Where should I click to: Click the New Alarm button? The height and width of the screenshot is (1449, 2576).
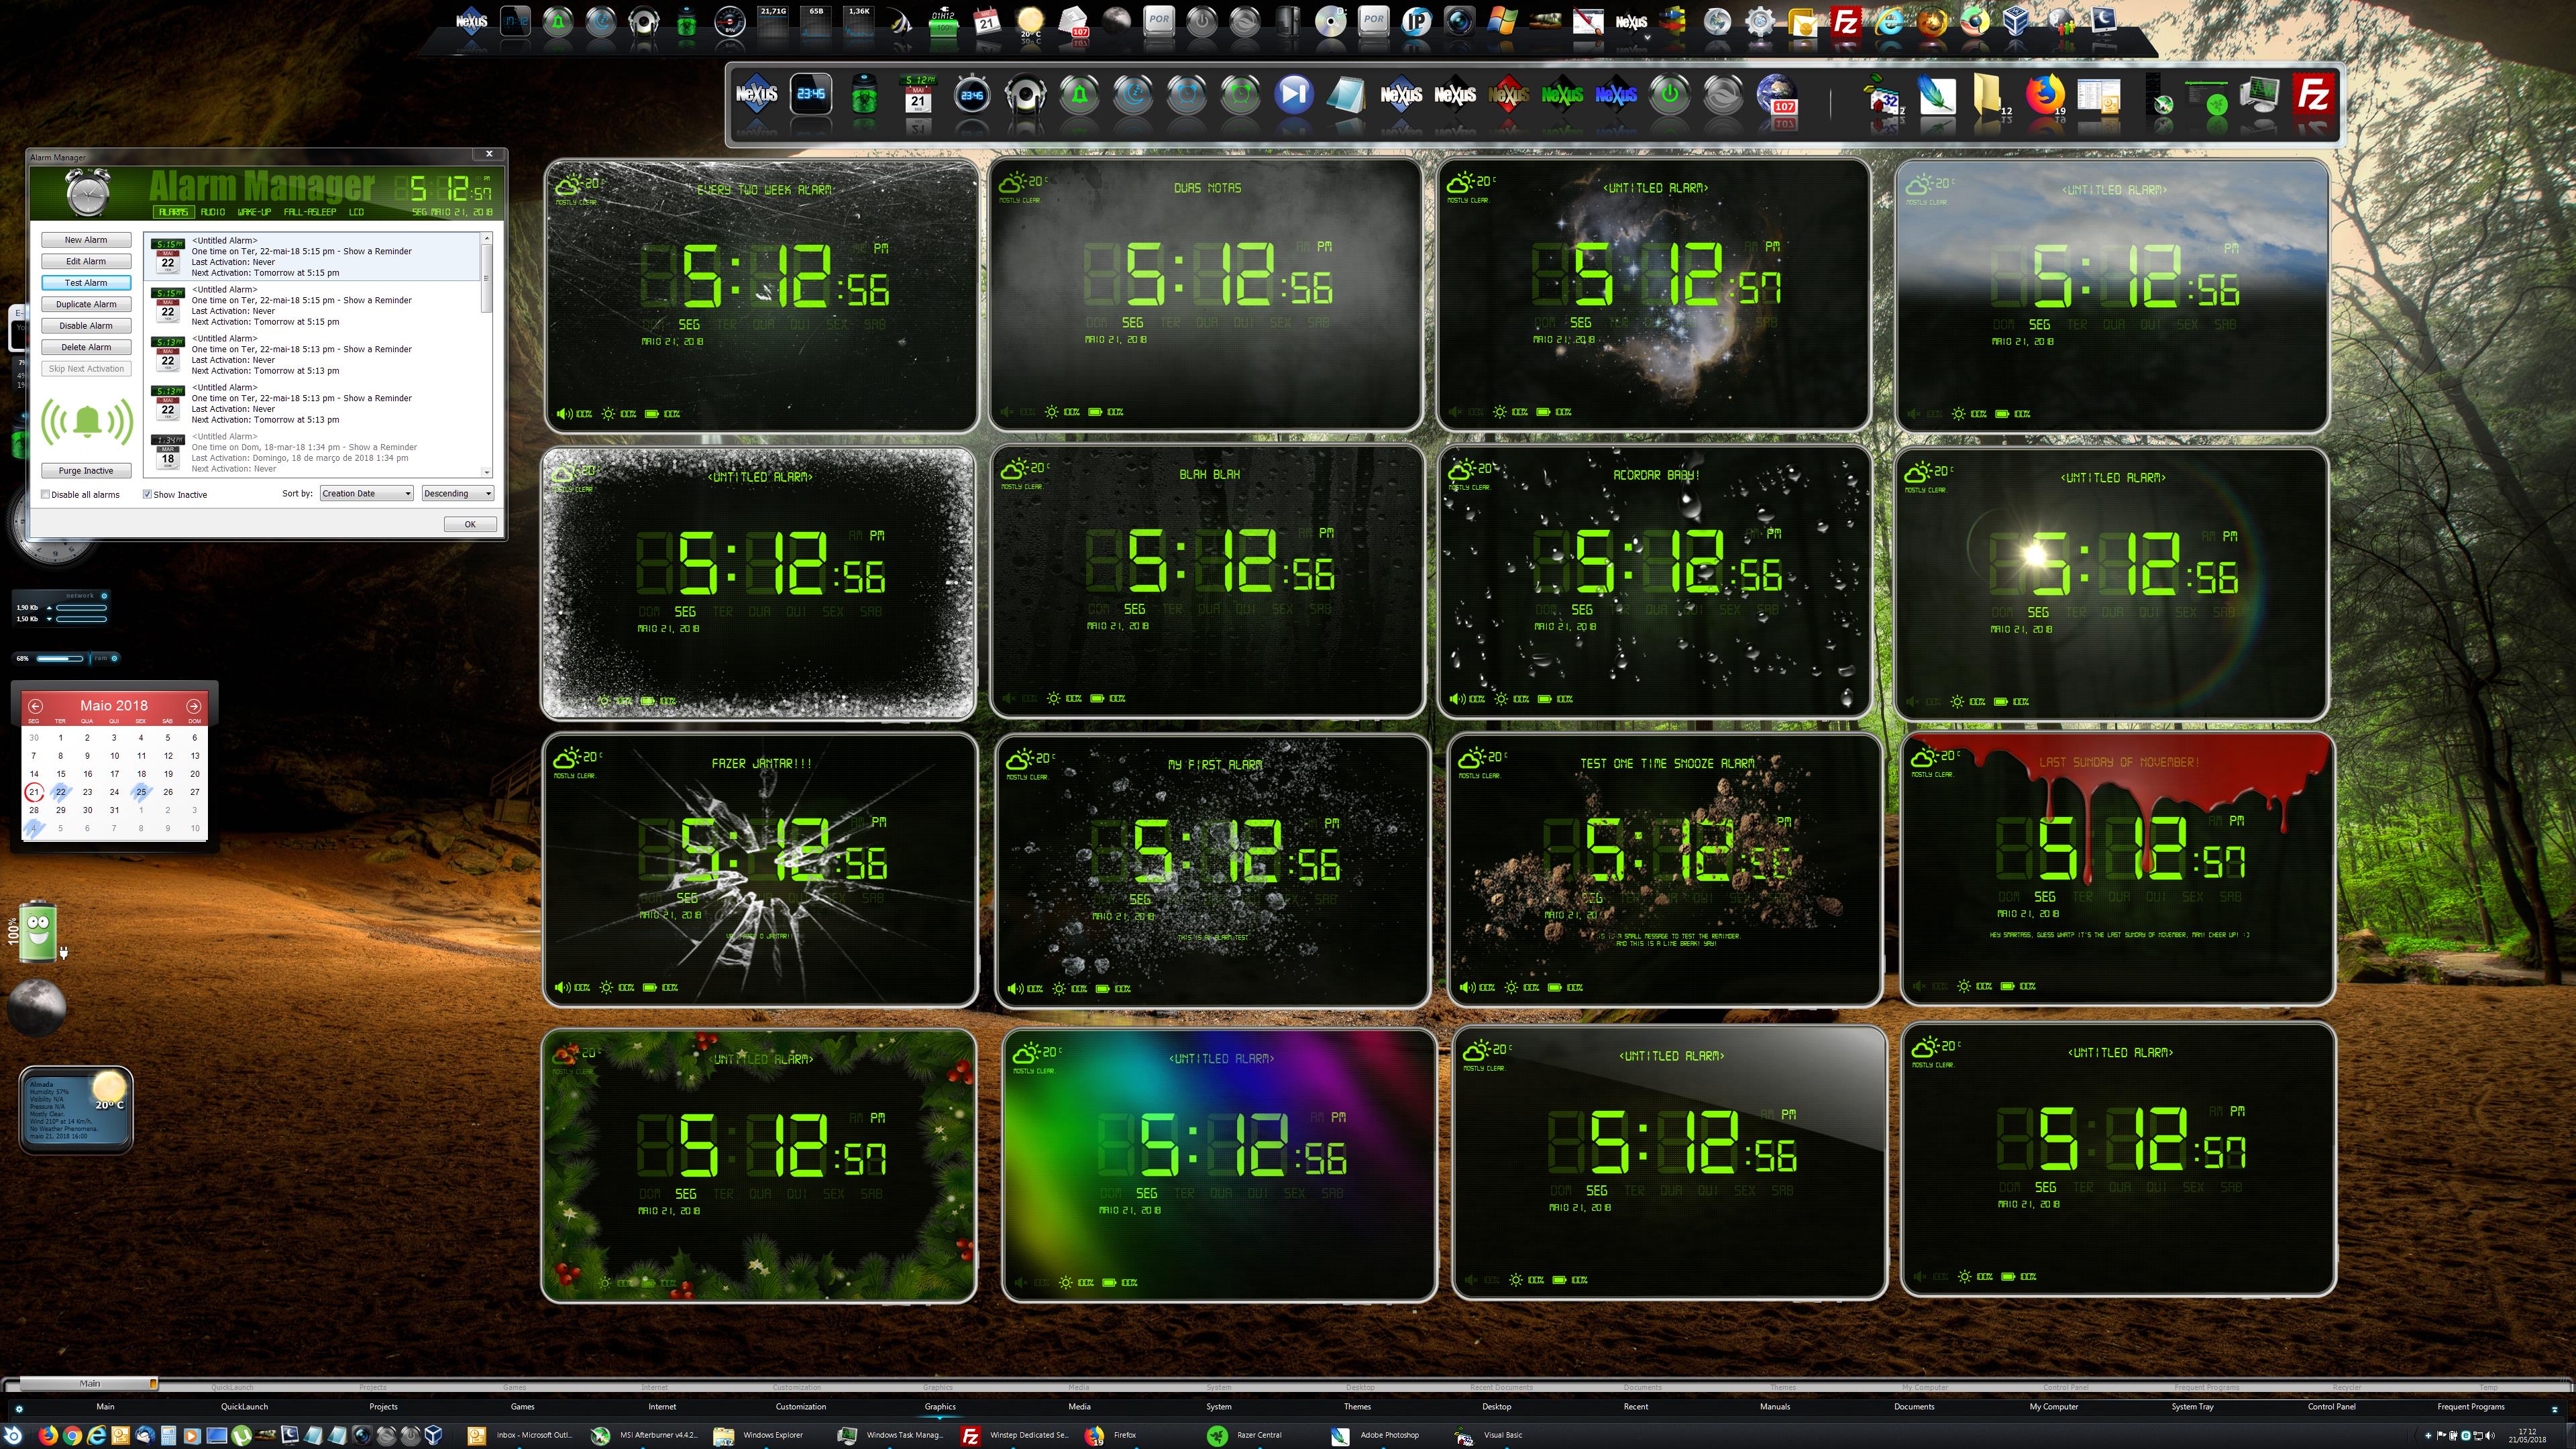(86, 240)
